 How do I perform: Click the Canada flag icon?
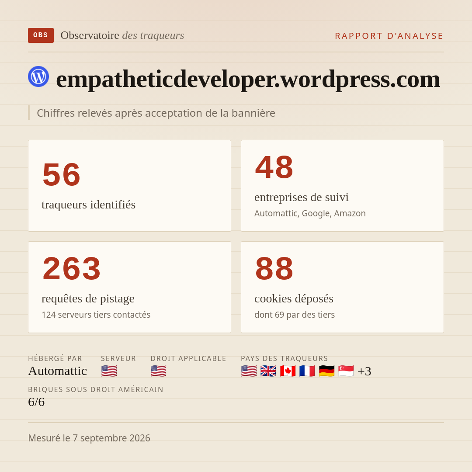pyautogui.click(x=288, y=371)
